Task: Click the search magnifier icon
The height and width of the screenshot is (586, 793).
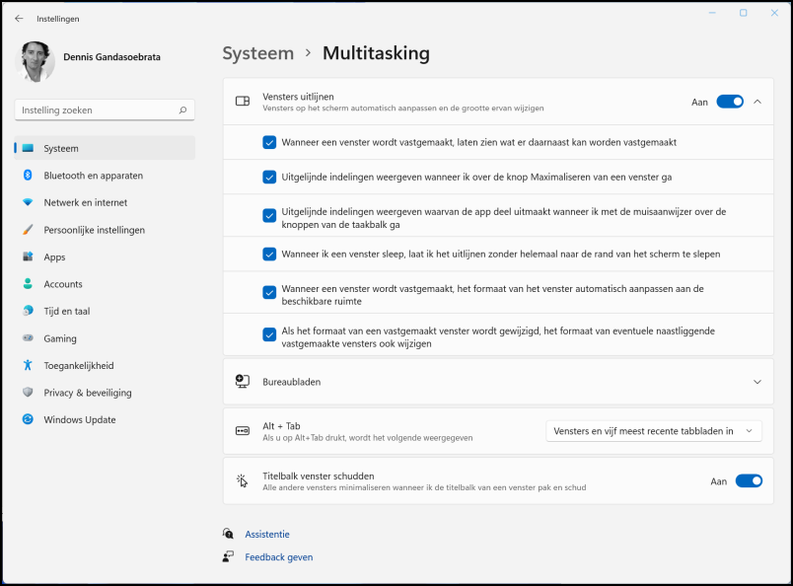Action: pyautogui.click(x=182, y=110)
